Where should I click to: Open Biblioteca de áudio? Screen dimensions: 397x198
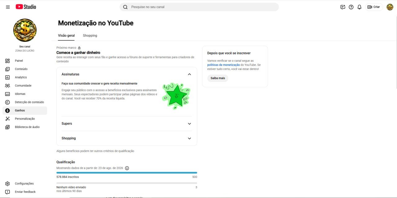pyautogui.click(x=25, y=127)
